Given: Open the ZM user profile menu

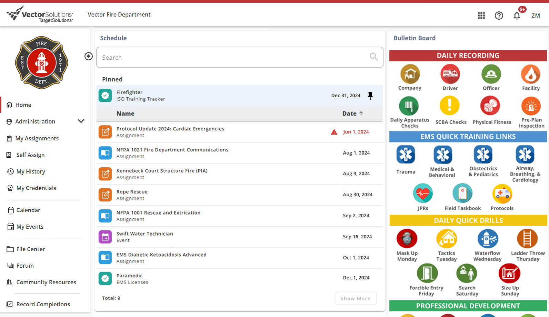Looking at the screenshot, I should (x=536, y=16).
